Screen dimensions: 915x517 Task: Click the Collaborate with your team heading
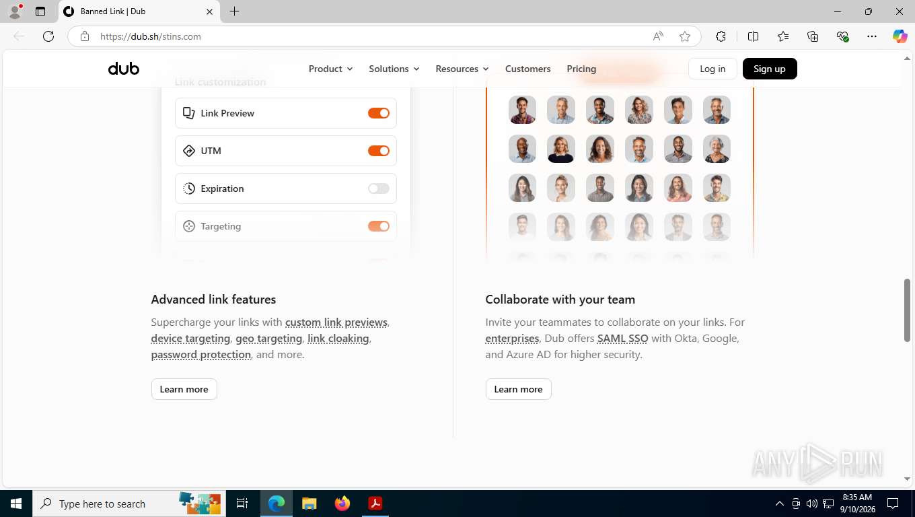point(560,300)
